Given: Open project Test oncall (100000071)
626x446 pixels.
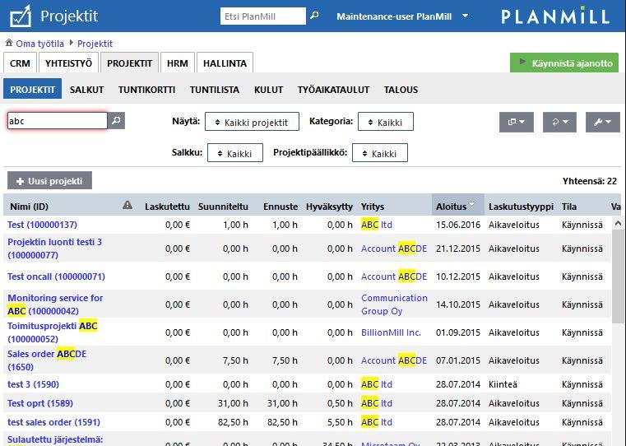Looking at the screenshot, I should click(56, 276).
